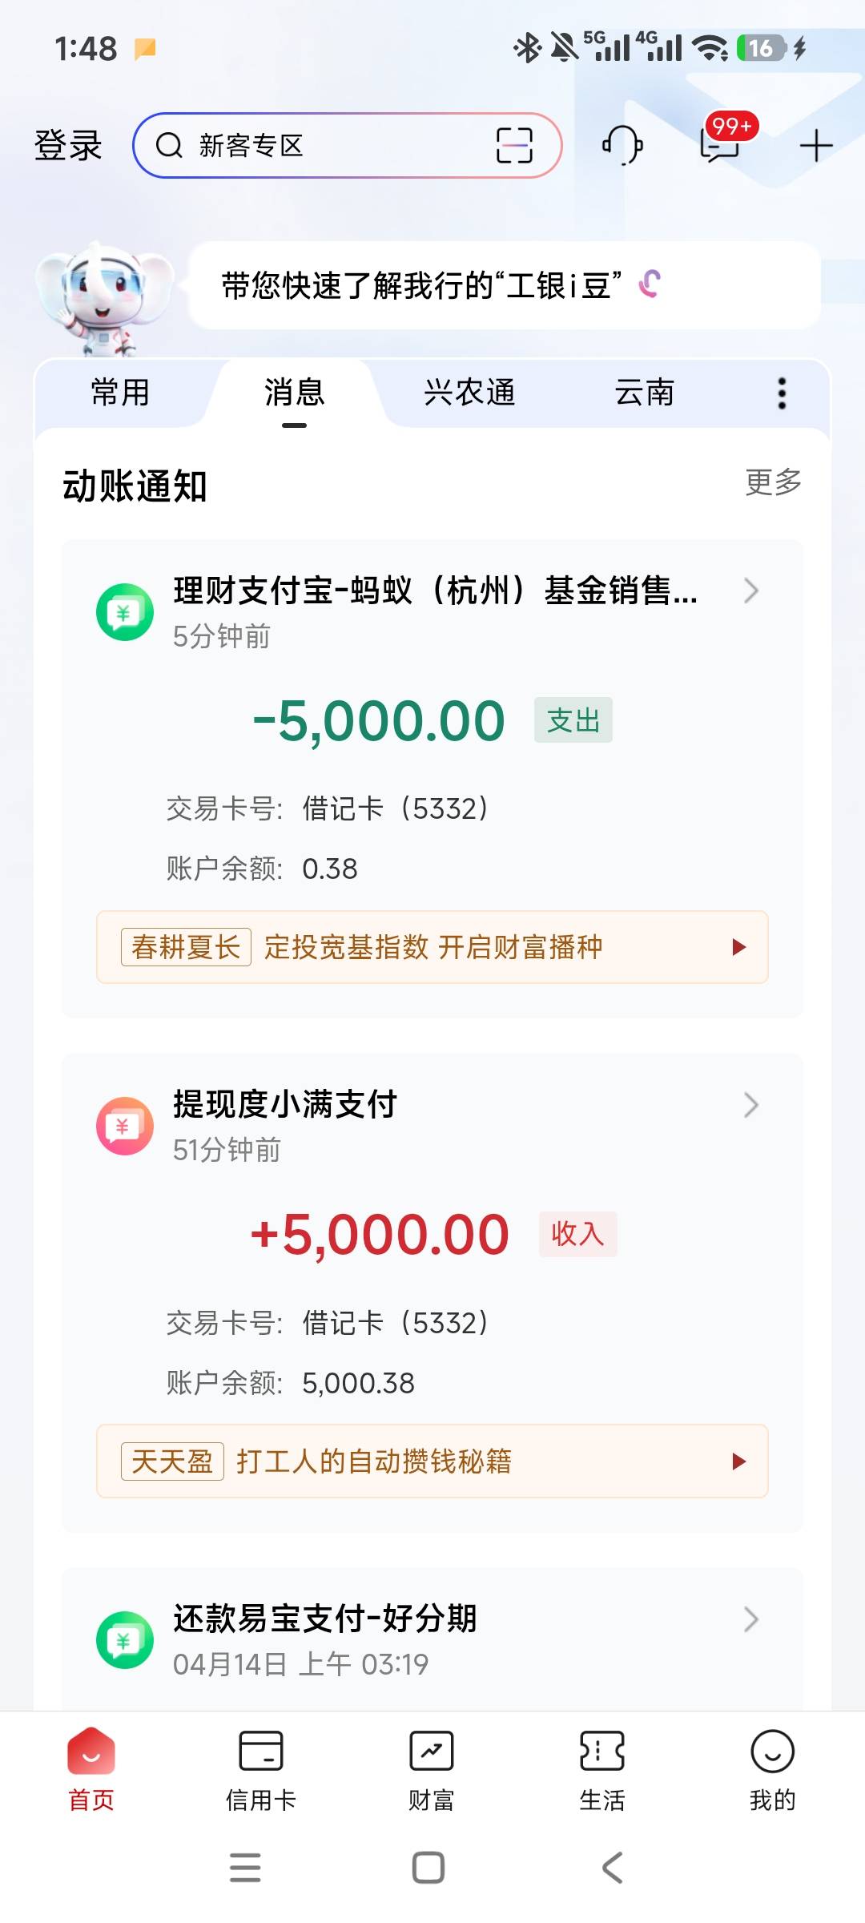Screen dimensions: 865x1923
Task: Open the 春耕夏长 promotional banner
Action: [432, 947]
